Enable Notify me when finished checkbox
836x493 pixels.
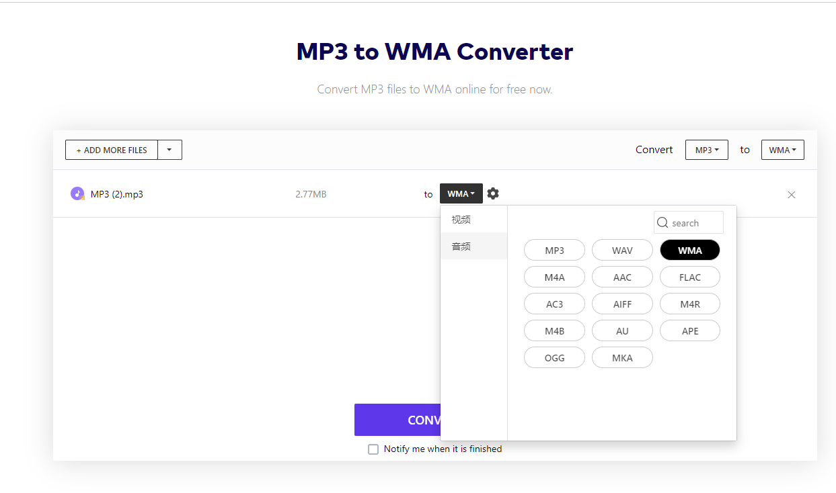[373, 449]
